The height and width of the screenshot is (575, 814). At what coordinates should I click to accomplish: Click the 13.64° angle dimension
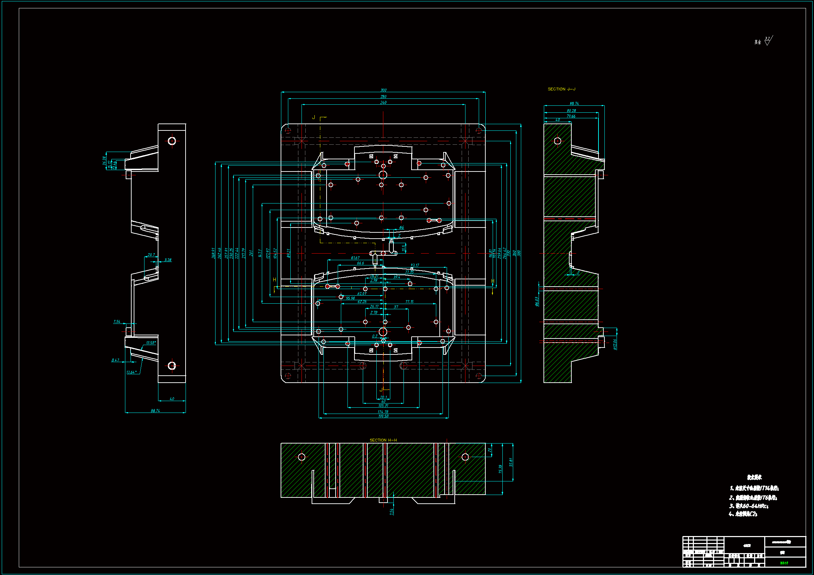coord(131,372)
